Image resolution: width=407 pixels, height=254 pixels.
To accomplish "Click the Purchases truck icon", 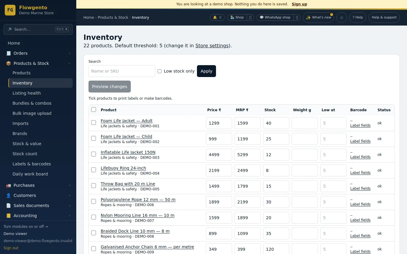I will pyautogui.click(x=8, y=185).
